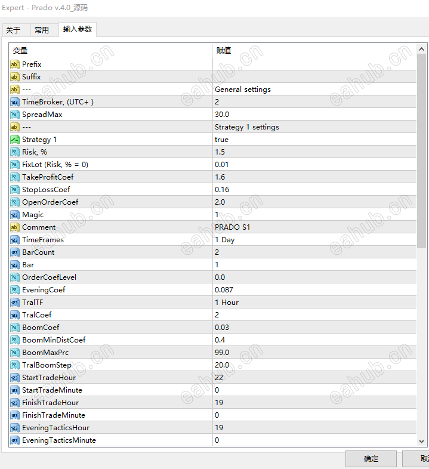
Task: Select the General settings value cell
Action: [314, 90]
